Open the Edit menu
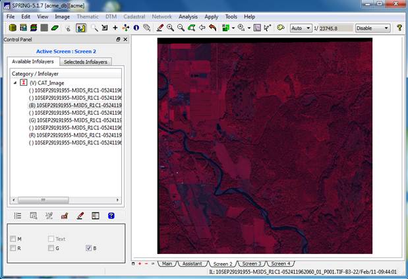Viewport: 408px width, 279px height. tap(26, 16)
